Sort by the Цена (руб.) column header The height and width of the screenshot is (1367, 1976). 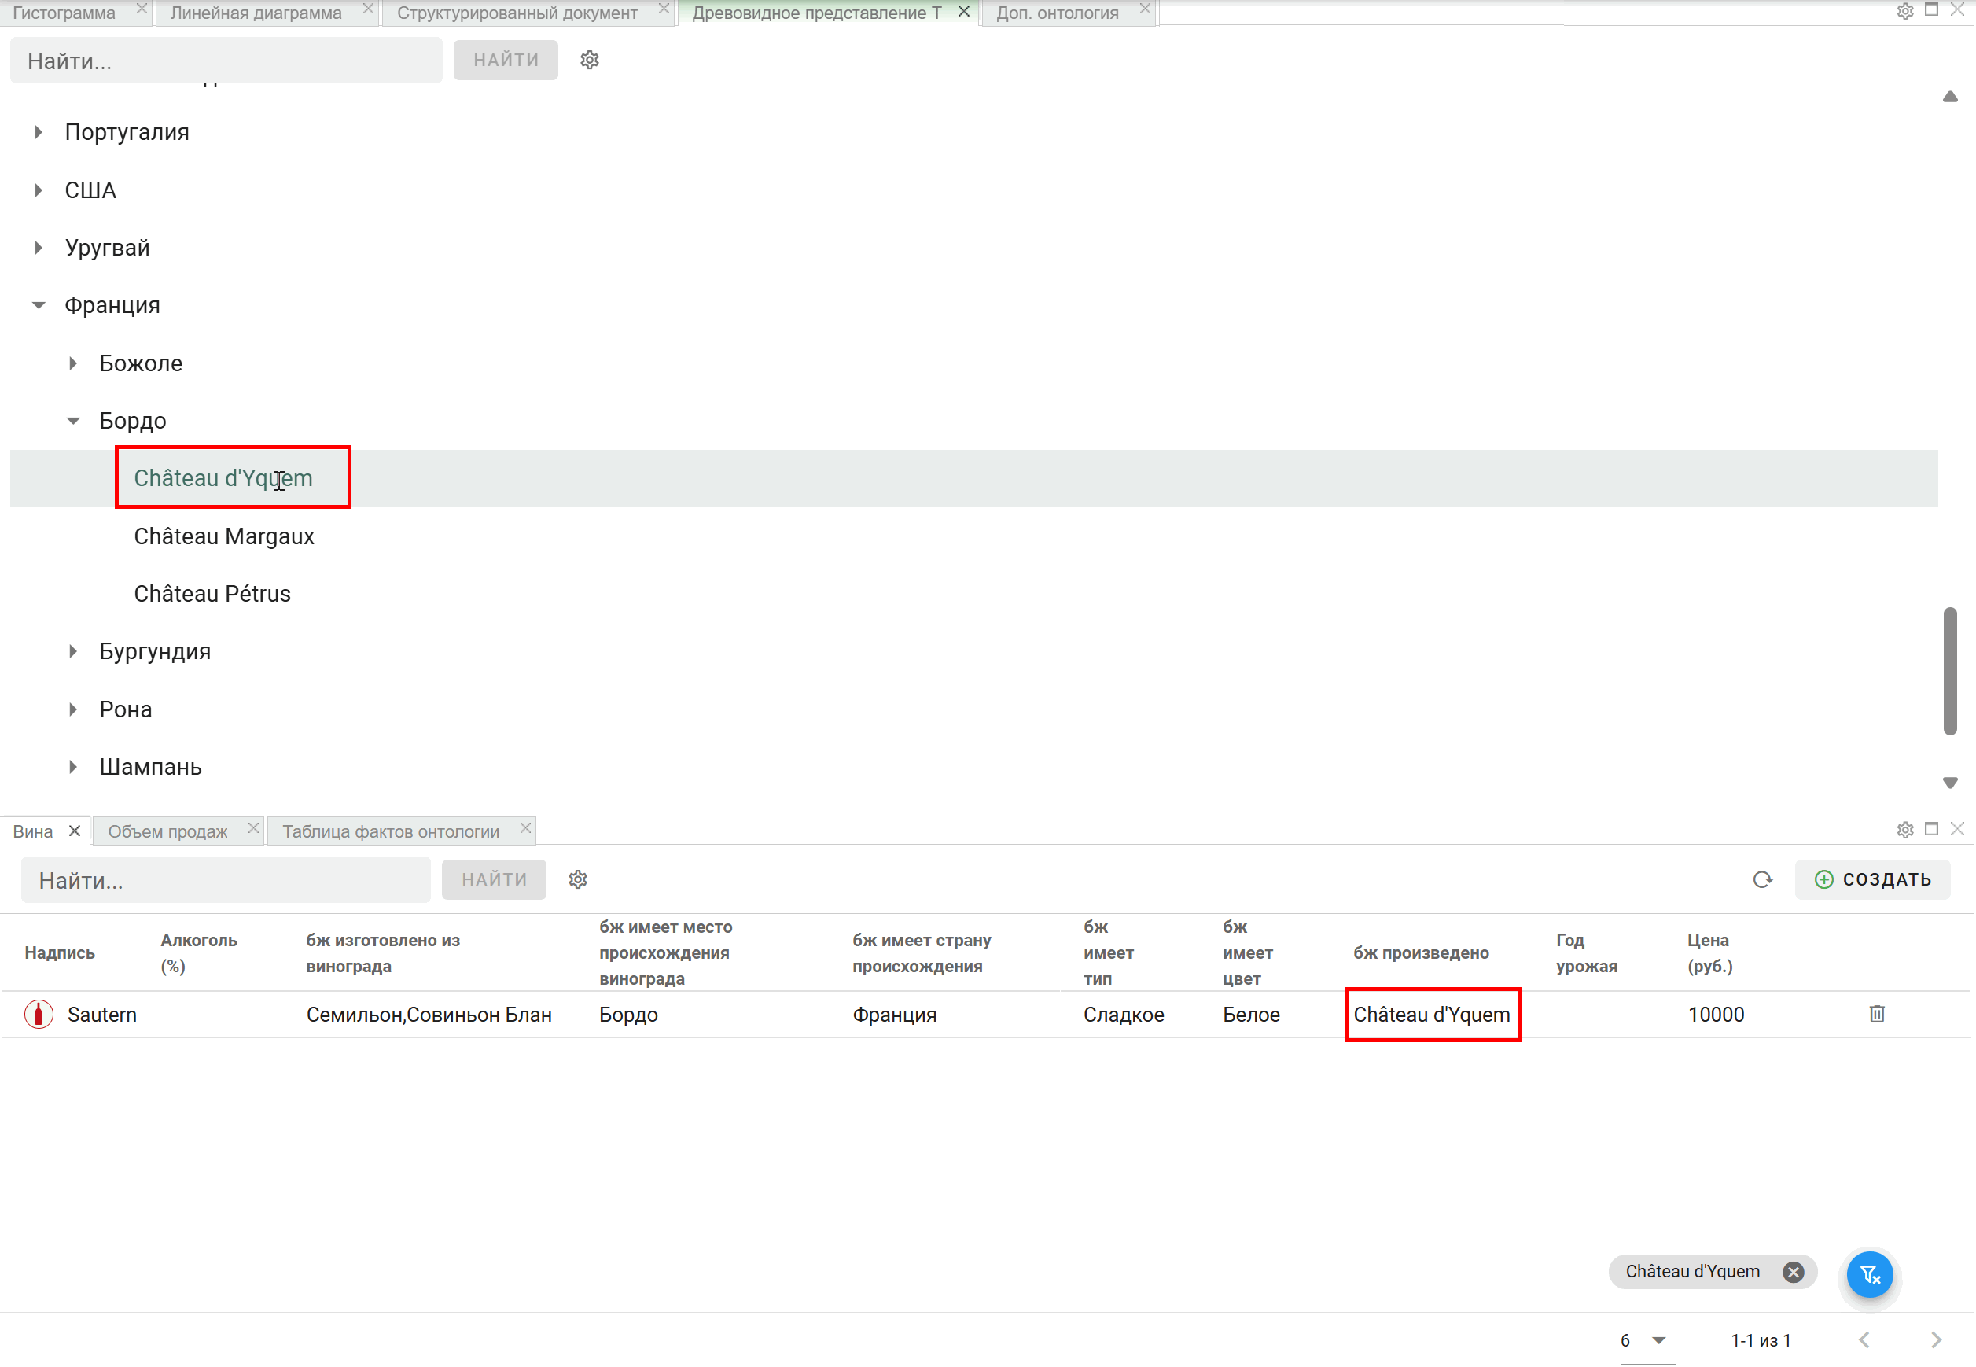coord(1709,953)
